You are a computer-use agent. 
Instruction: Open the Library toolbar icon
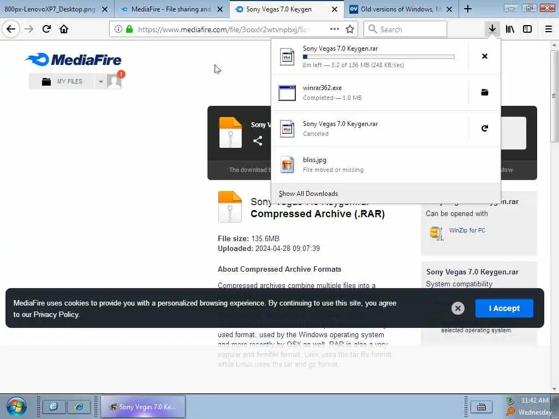(510, 29)
